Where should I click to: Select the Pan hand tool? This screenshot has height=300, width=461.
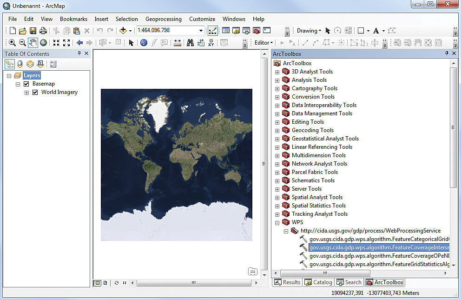click(33, 43)
